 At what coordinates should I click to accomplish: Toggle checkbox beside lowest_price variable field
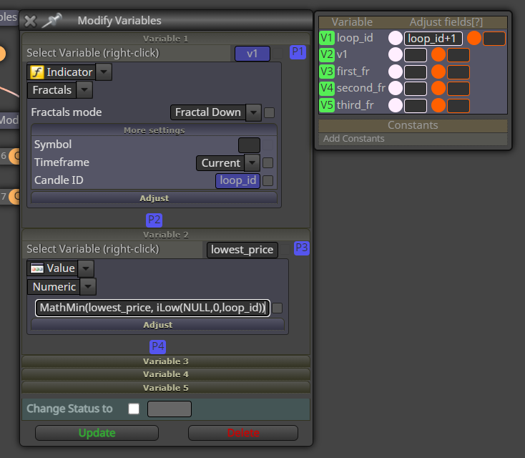tap(285, 249)
